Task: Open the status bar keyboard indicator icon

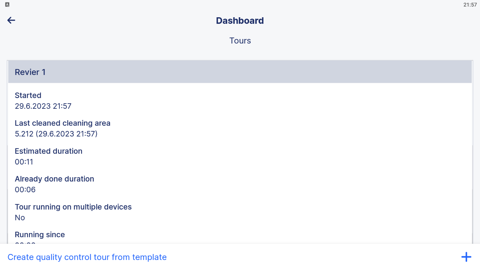Action: tap(7, 4)
